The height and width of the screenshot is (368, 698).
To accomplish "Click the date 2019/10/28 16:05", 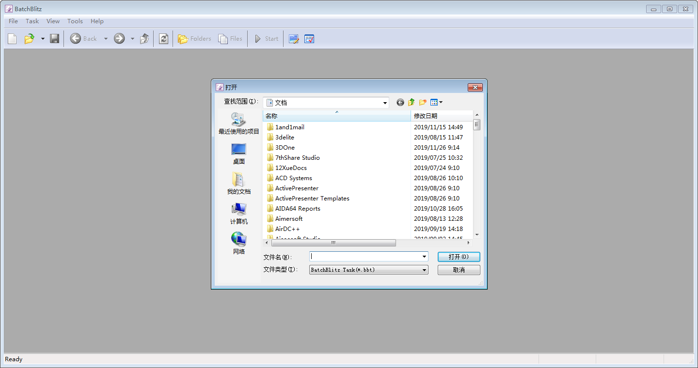I will click(438, 209).
